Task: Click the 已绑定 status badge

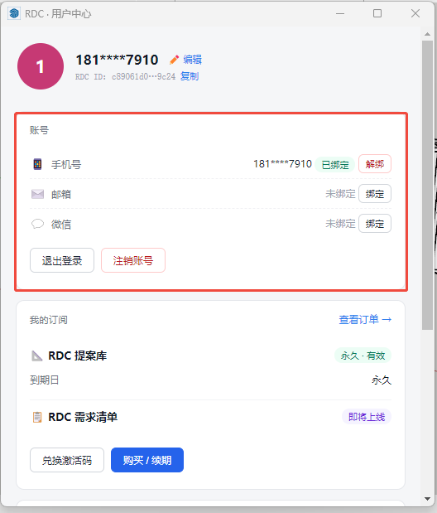Action: pos(335,164)
